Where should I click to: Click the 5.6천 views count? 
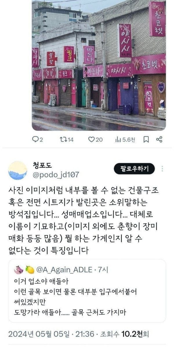129,140
